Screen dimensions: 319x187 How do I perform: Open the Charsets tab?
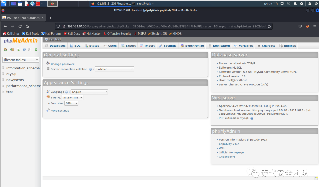click(x=266, y=46)
